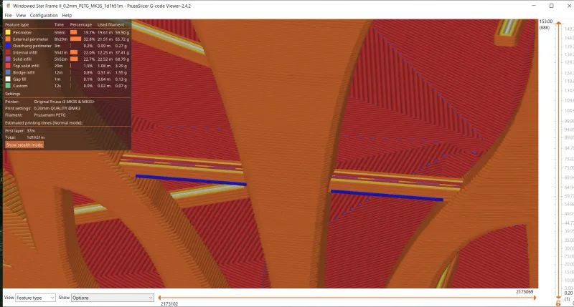
Task: Click the lock icon under the layer slider
Action: coord(558,303)
